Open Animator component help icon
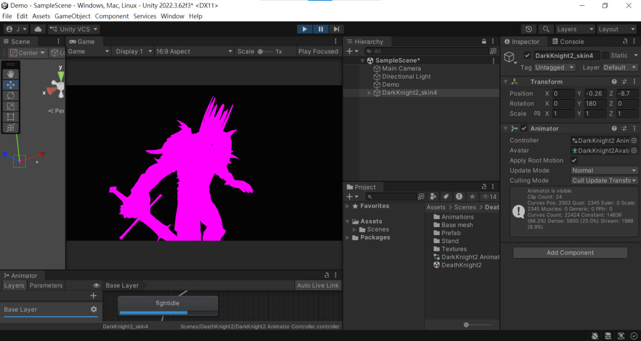The image size is (641, 341). click(614, 129)
